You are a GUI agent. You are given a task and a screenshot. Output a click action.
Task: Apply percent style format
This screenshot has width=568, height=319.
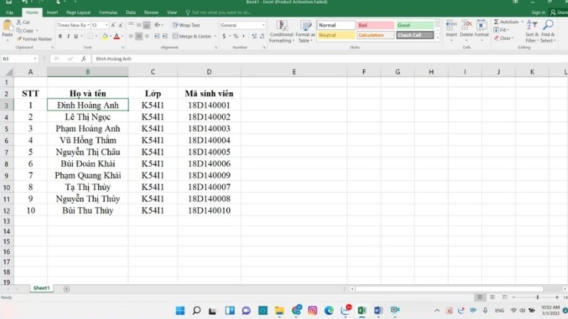point(236,36)
